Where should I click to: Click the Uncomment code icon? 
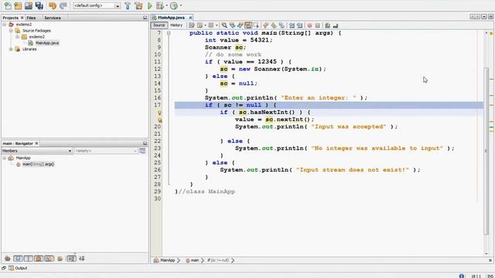(x=335, y=25)
